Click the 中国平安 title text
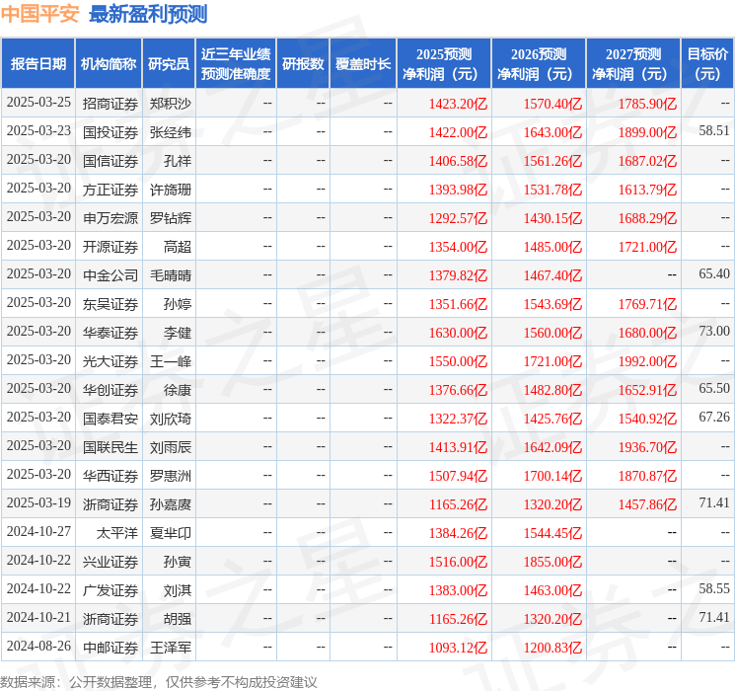The width and height of the screenshot is (735, 691). (x=39, y=14)
